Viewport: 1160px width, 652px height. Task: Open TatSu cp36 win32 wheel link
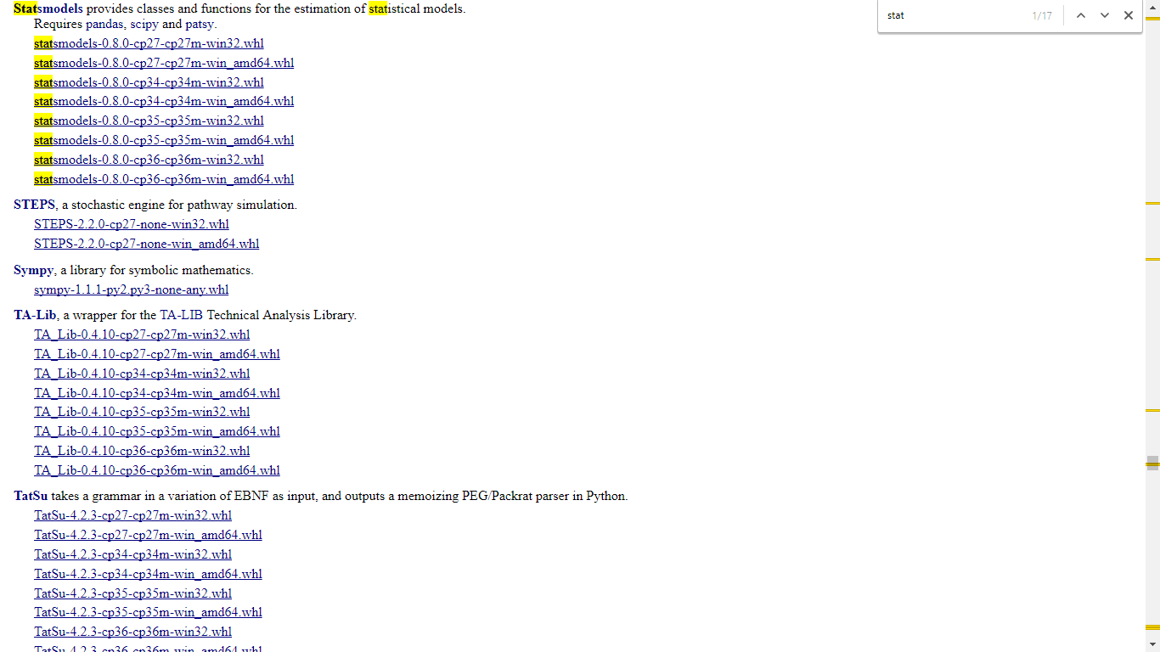pos(132,632)
